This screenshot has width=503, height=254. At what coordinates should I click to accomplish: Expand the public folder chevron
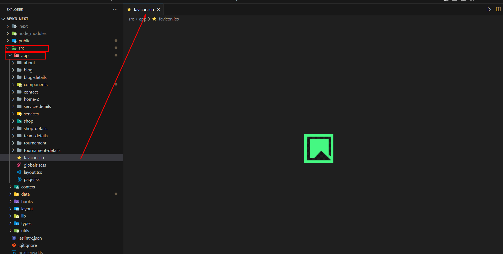coord(8,41)
